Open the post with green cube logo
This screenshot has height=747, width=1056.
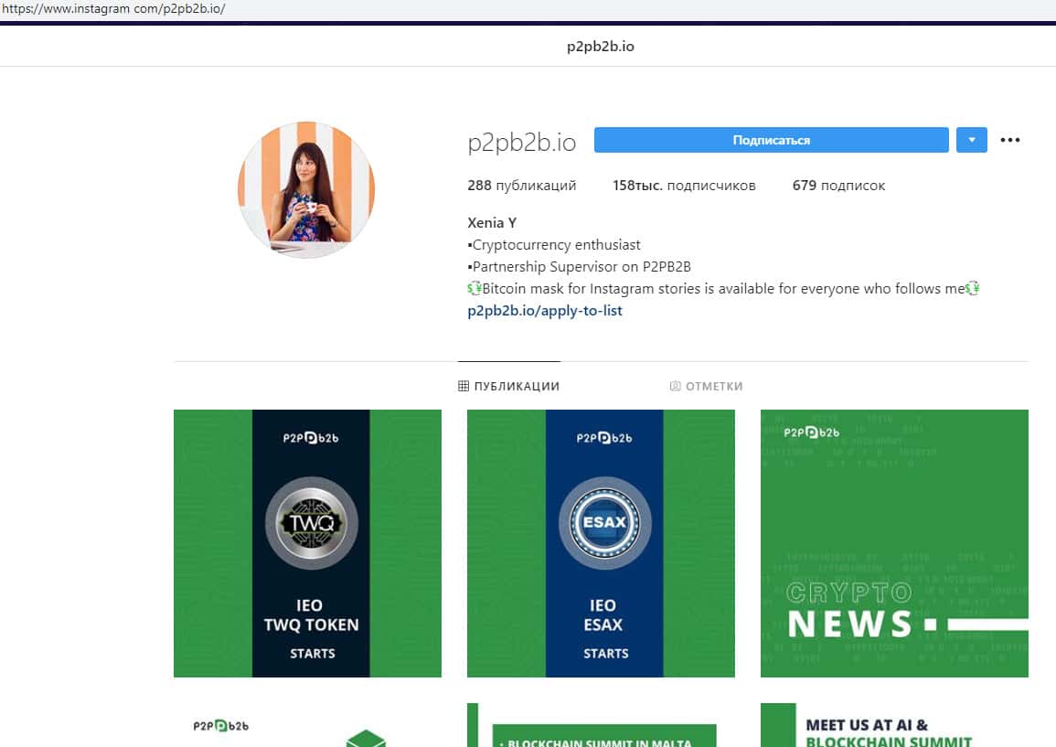click(308, 725)
